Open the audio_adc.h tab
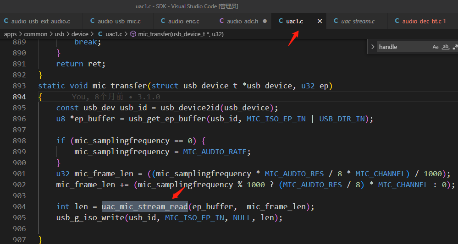 (x=243, y=21)
